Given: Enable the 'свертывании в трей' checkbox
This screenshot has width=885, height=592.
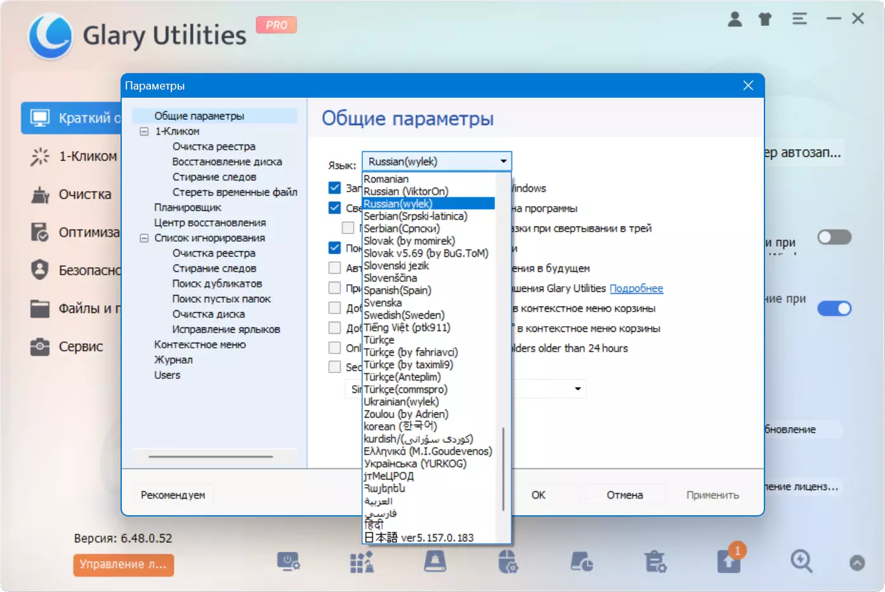Looking at the screenshot, I should pyautogui.click(x=348, y=228).
